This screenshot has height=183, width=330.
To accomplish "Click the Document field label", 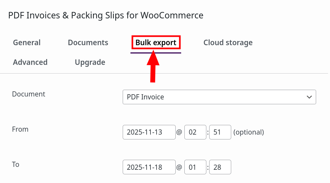I will coord(28,94).
